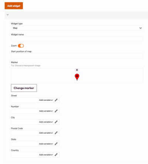Remove the marker image with X
The height and width of the screenshot is (164, 148).
point(77,70)
